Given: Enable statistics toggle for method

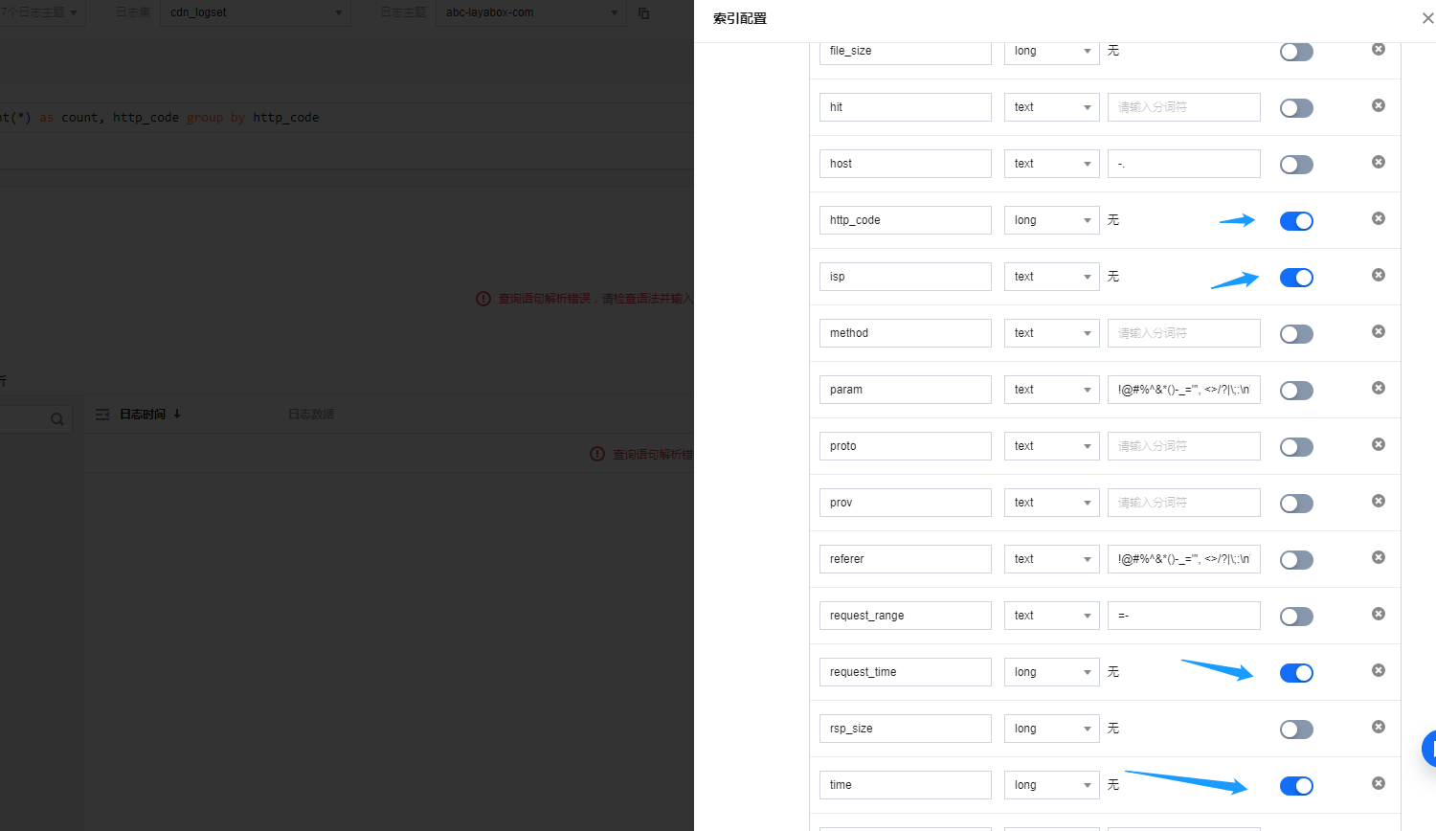Looking at the screenshot, I should click(1296, 334).
